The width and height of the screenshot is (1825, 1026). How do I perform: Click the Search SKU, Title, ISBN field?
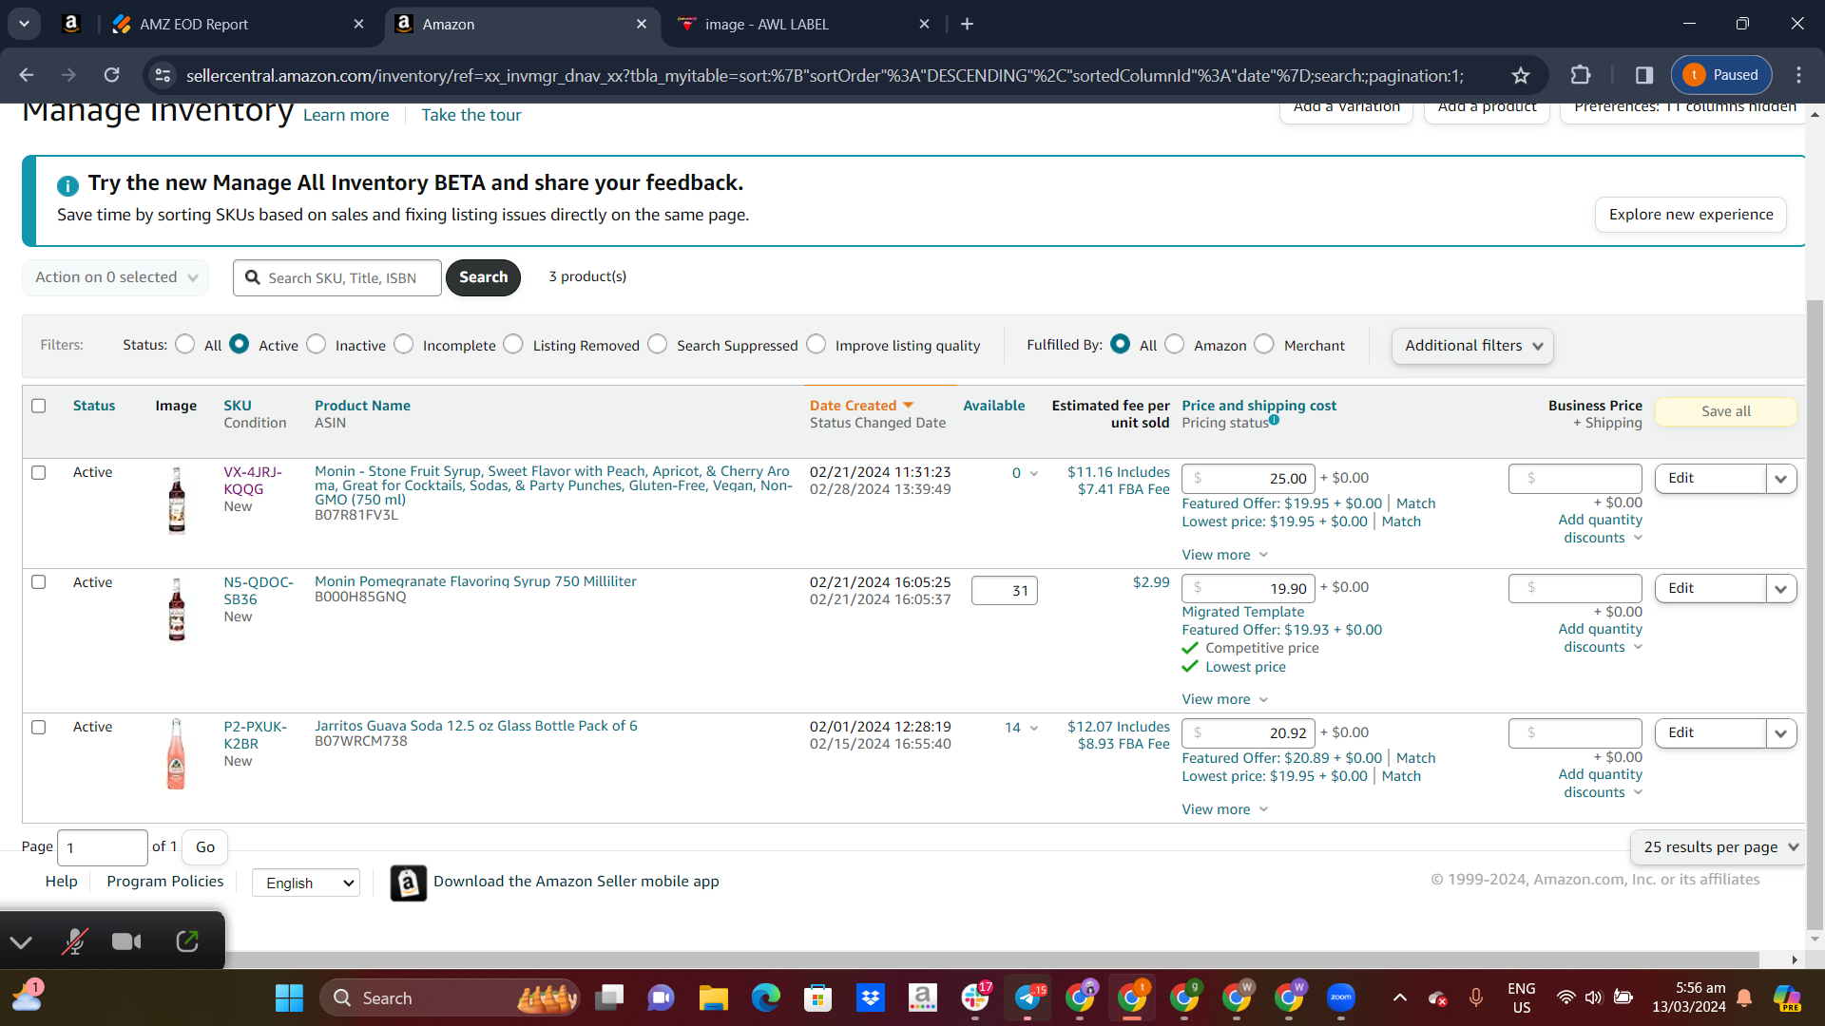(337, 277)
